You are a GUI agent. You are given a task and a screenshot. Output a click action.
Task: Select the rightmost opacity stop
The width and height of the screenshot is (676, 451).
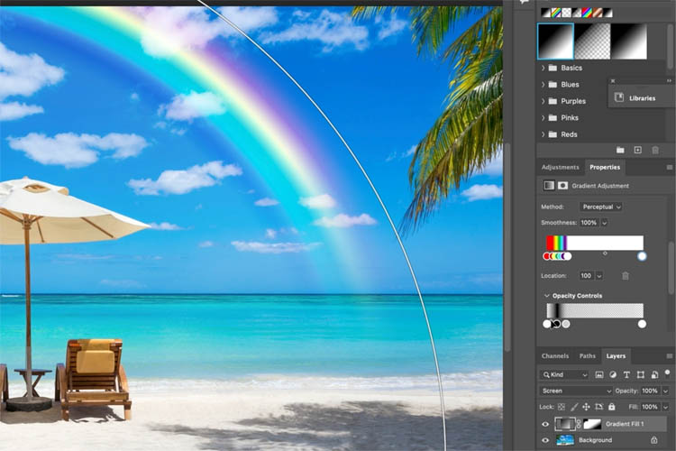pos(642,324)
